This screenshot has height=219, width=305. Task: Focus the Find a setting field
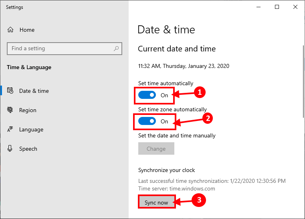click(x=65, y=49)
